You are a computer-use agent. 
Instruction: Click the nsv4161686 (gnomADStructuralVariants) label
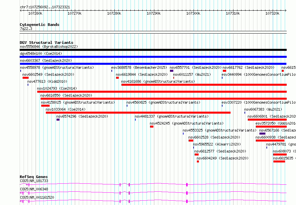(158, 81)
